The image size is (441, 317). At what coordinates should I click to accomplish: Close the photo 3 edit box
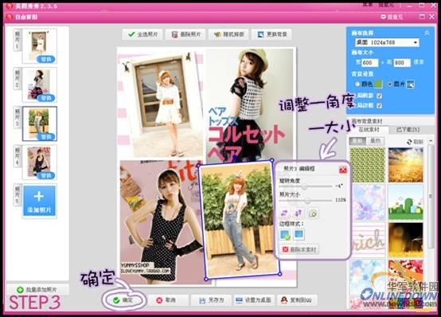point(343,170)
